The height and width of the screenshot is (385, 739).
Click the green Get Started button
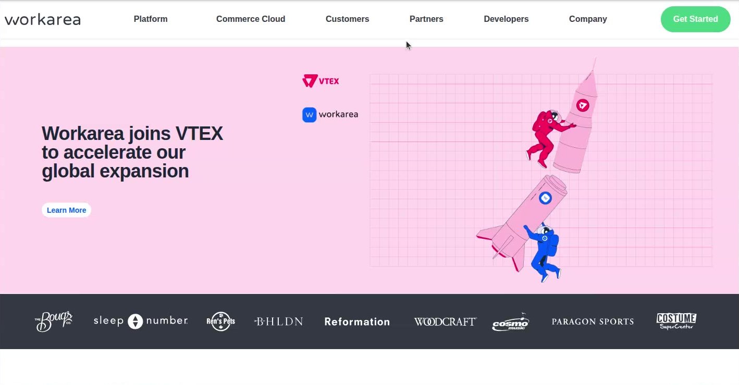(695, 19)
